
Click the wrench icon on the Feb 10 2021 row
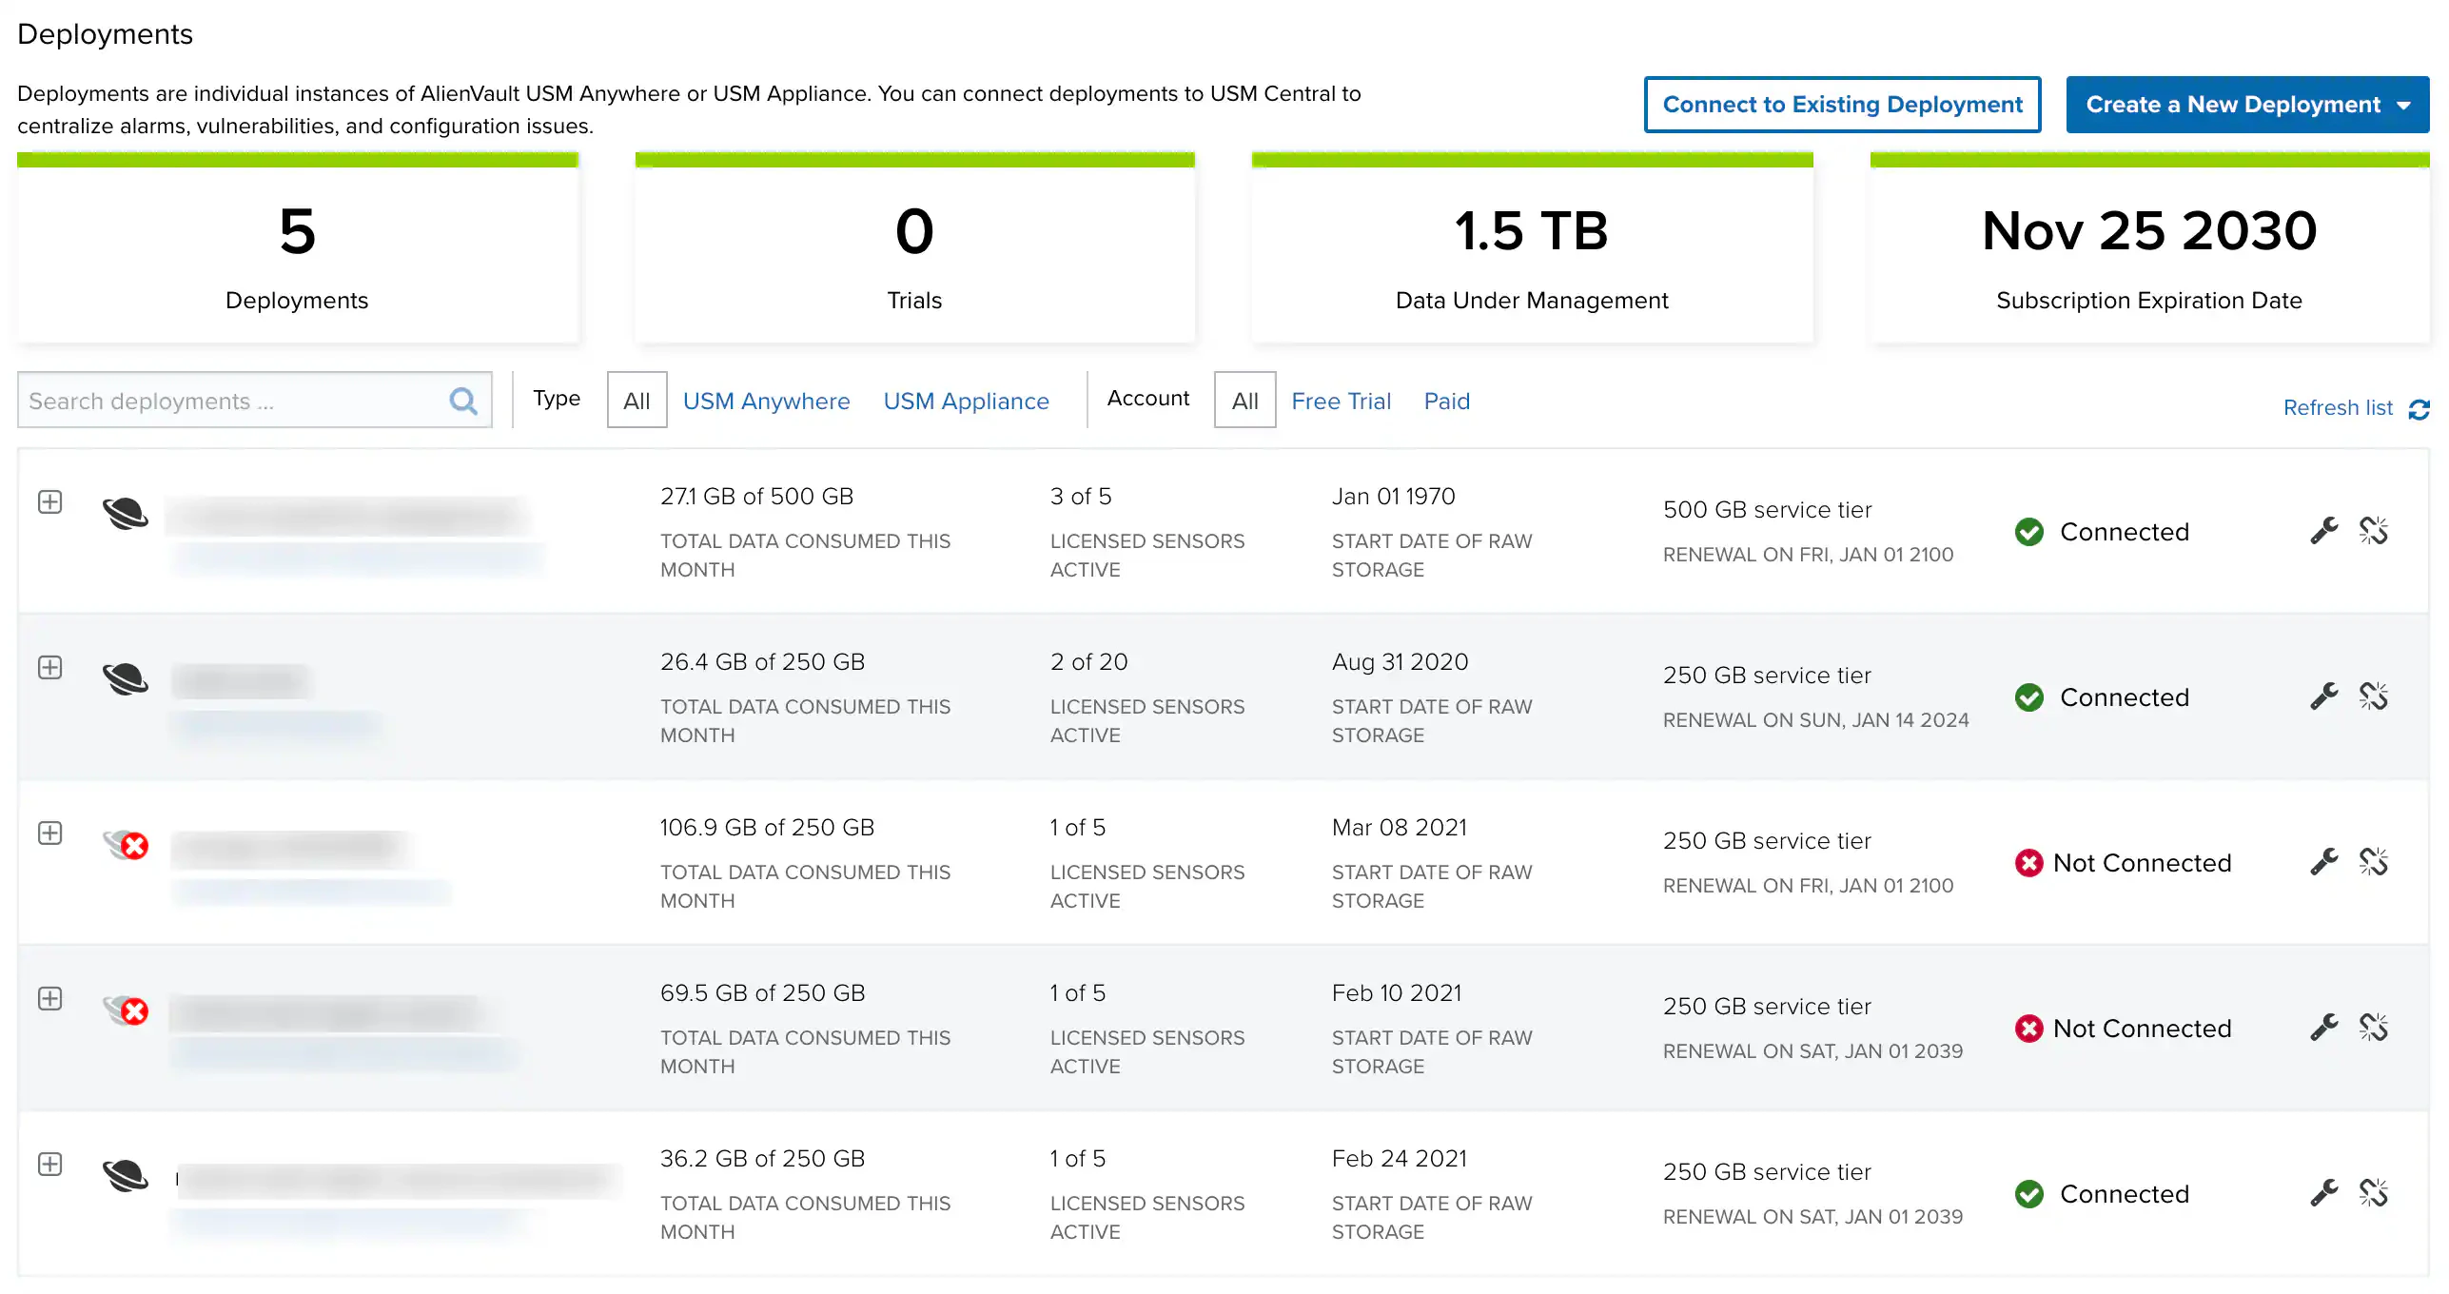point(2323,1027)
